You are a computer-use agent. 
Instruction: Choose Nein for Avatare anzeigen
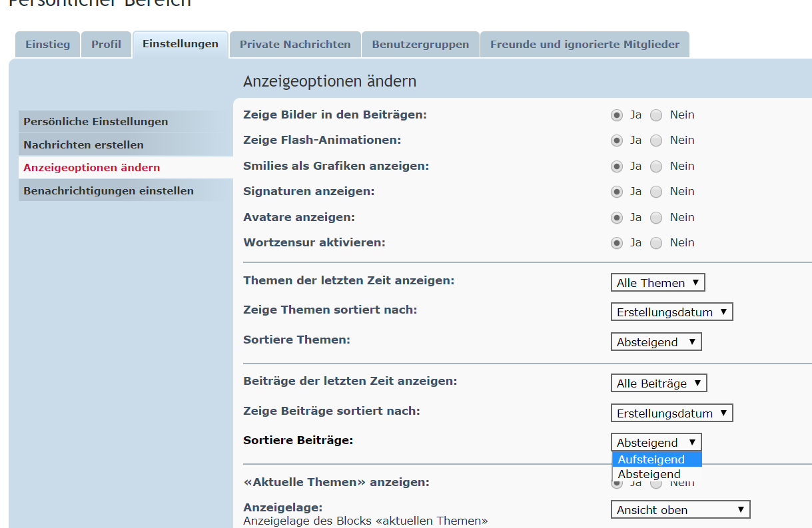656,218
